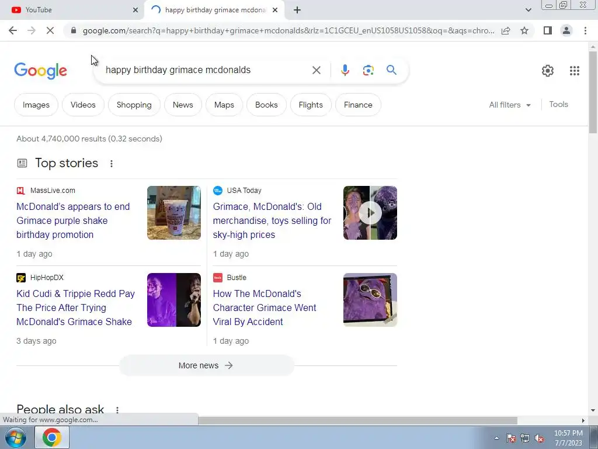Select the happy birthday grimace tab
Screen dimensions: 598x449
214,10
